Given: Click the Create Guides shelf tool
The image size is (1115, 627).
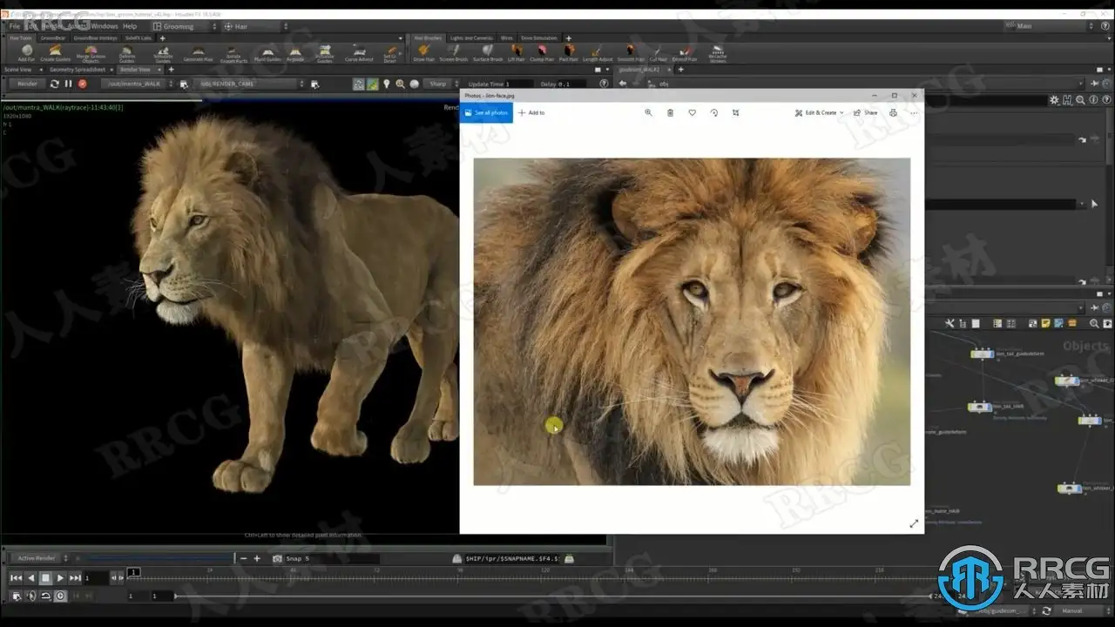Looking at the screenshot, I should (55, 52).
